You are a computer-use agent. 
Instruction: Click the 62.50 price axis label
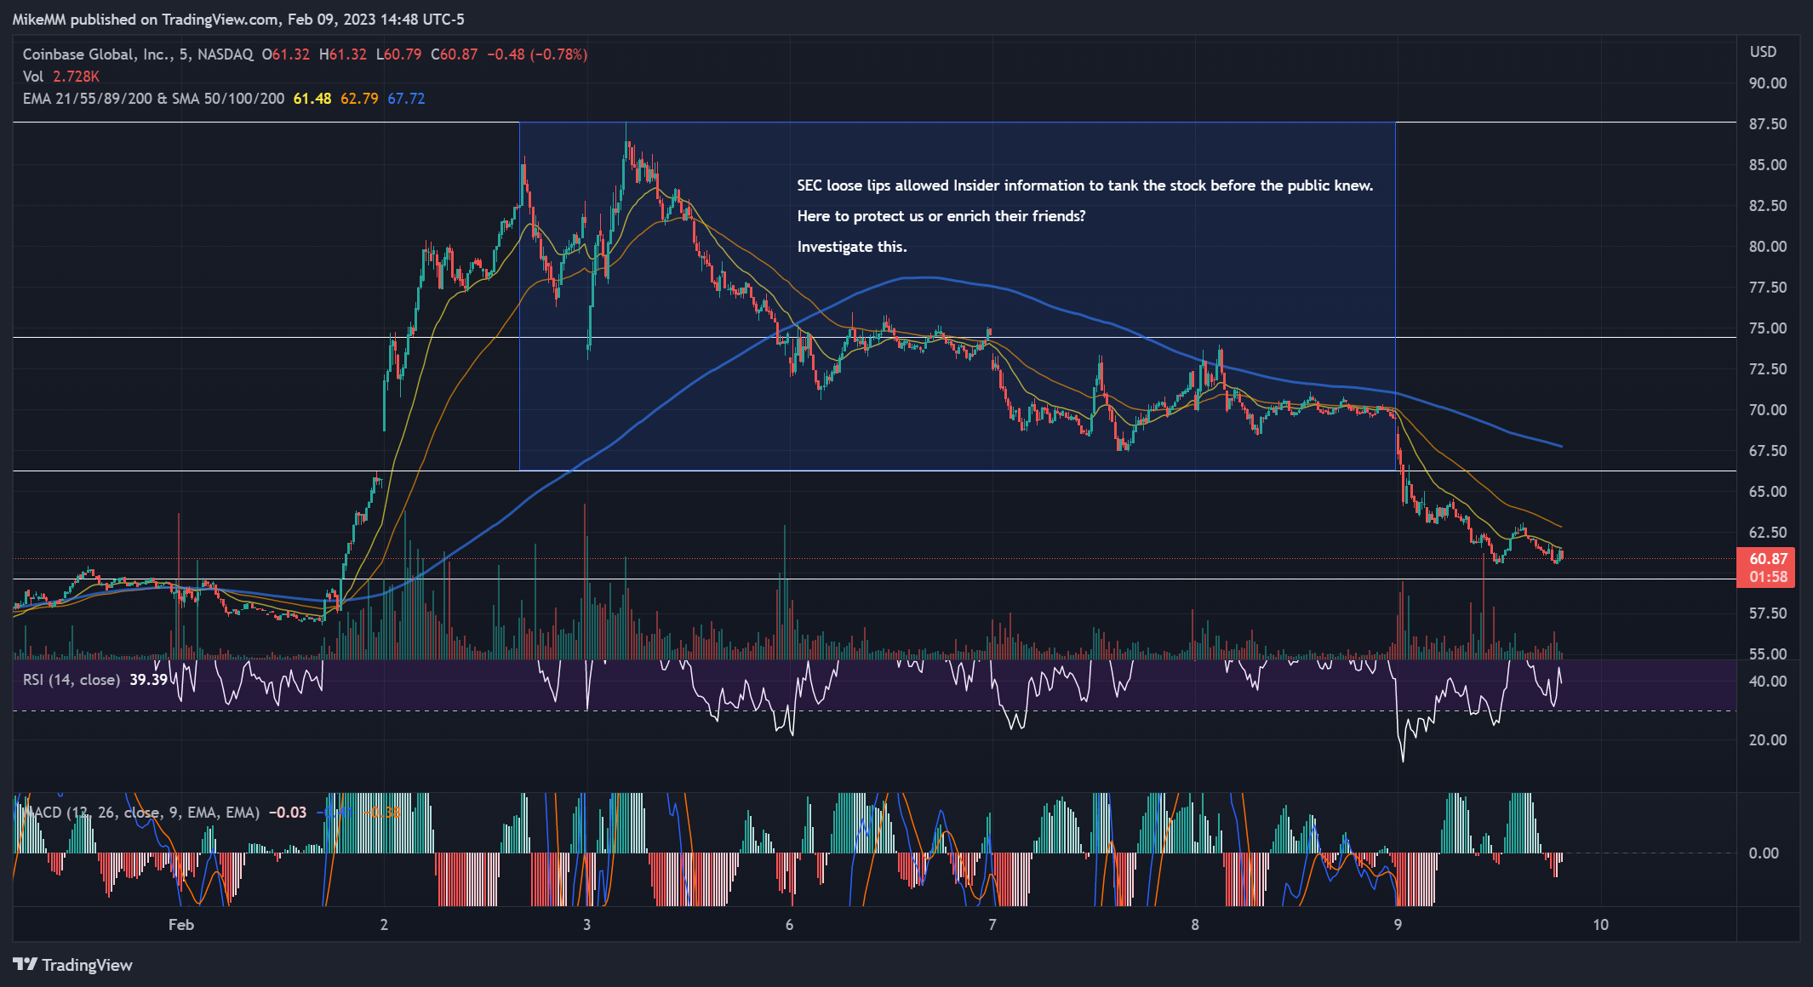coord(1768,533)
